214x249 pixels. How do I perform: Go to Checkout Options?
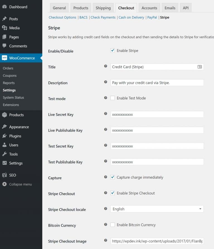(x=62, y=17)
